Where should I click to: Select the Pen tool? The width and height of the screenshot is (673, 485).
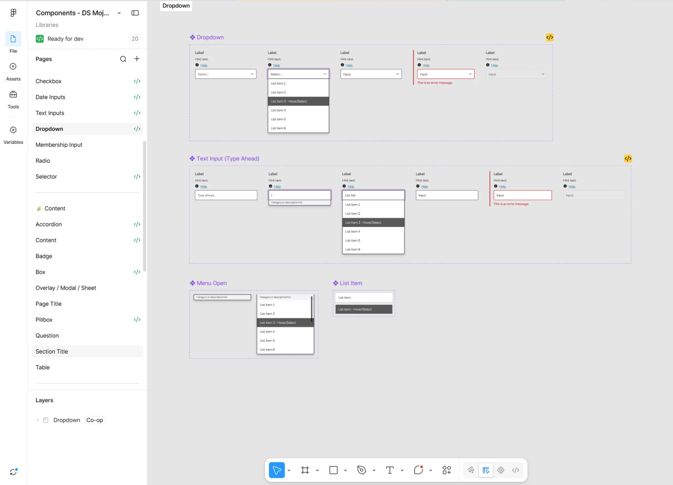tap(362, 470)
